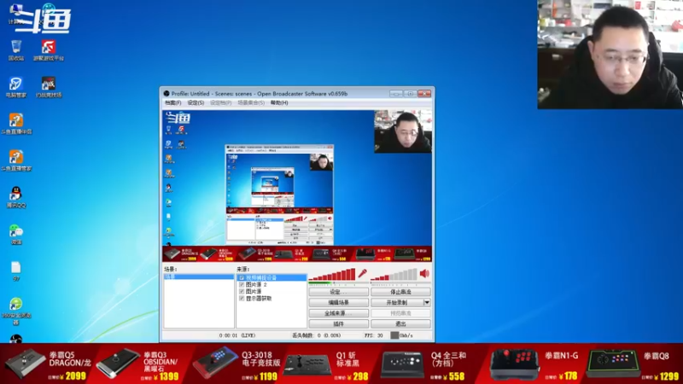This screenshot has height=384, width=683.
Task: Open the 帮助(H) menu
Action: click(279, 102)
